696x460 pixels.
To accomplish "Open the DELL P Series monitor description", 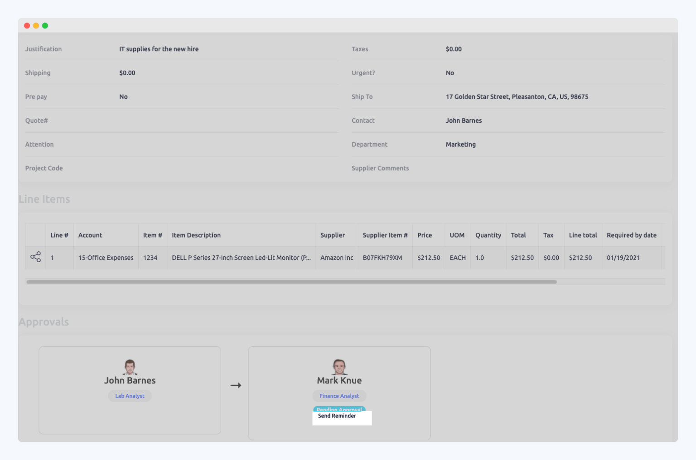I will pos(242,257).
